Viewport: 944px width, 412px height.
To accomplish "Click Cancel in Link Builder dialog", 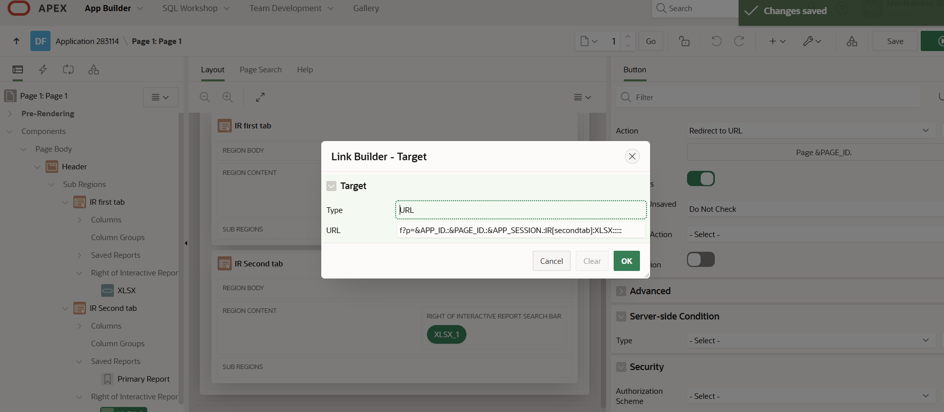I will [x=551, y=261].
